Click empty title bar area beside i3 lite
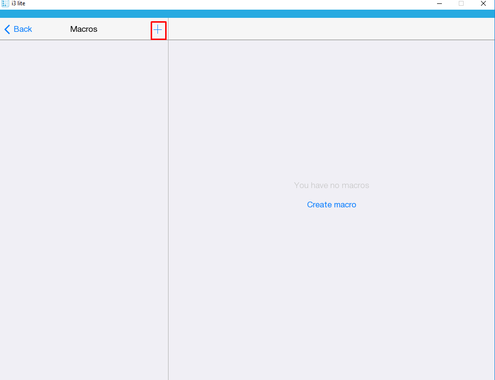495x380 pixels. click(217, 4)
